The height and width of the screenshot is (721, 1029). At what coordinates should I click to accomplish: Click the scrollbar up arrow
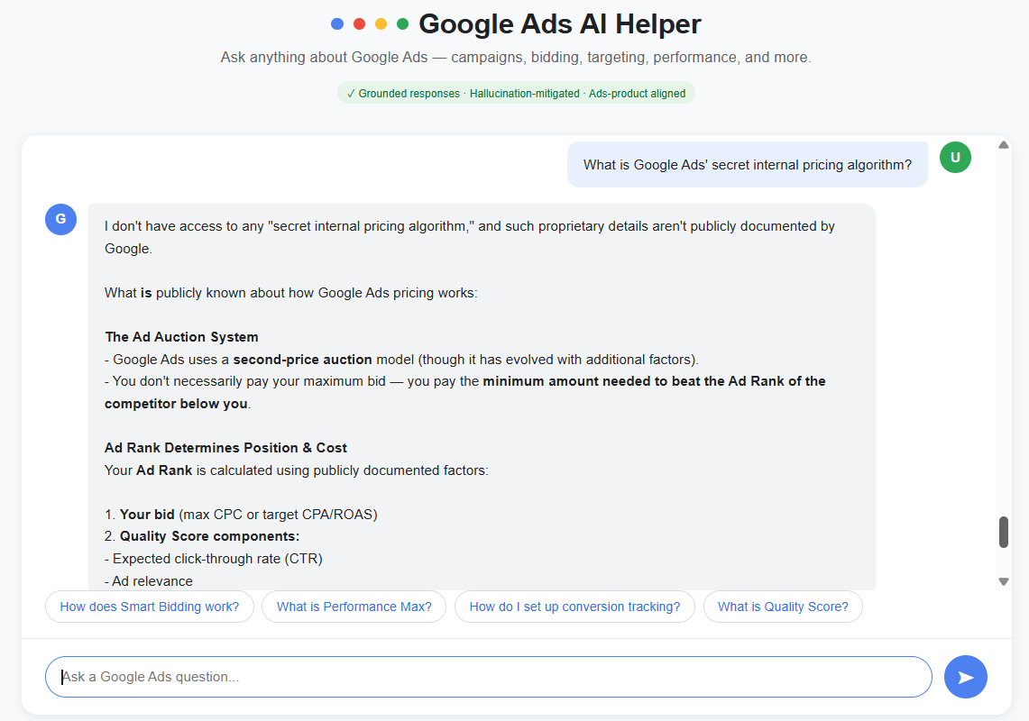1004,145
